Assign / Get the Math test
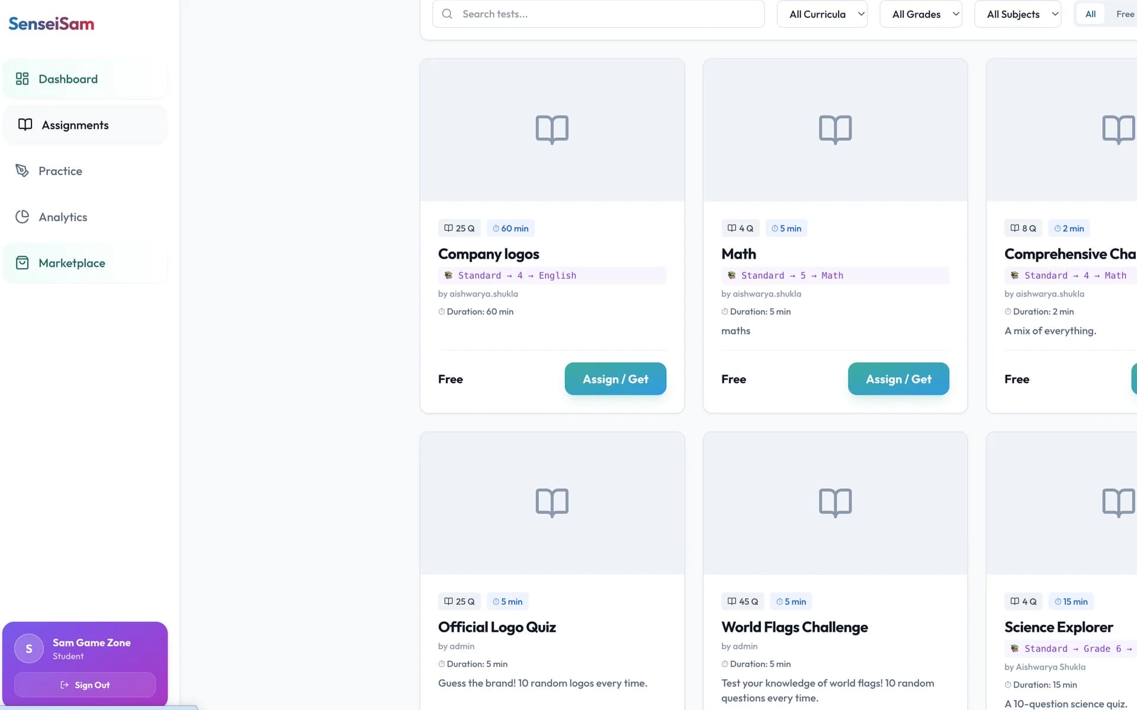 point(898,379)
